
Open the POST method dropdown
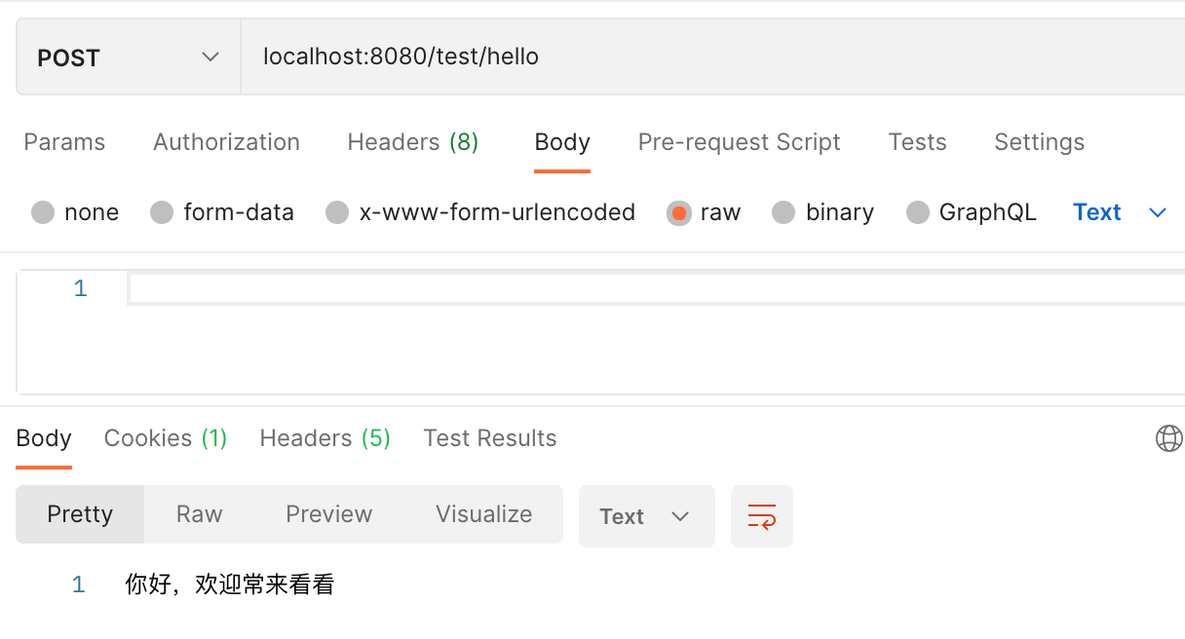point(129,57)
